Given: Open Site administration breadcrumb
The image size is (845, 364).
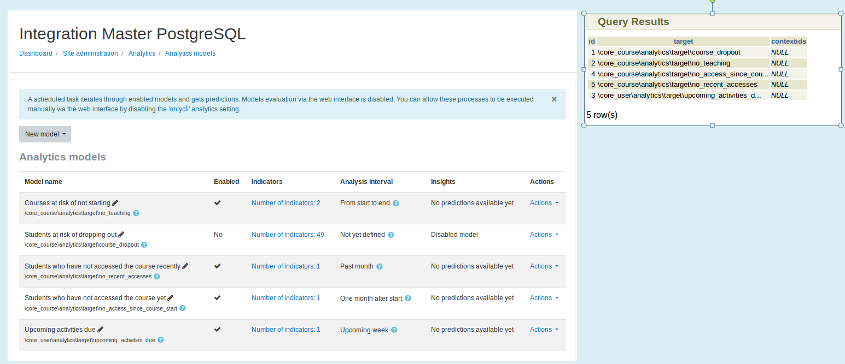Looking at the screenshot, I should click(90, 53).
